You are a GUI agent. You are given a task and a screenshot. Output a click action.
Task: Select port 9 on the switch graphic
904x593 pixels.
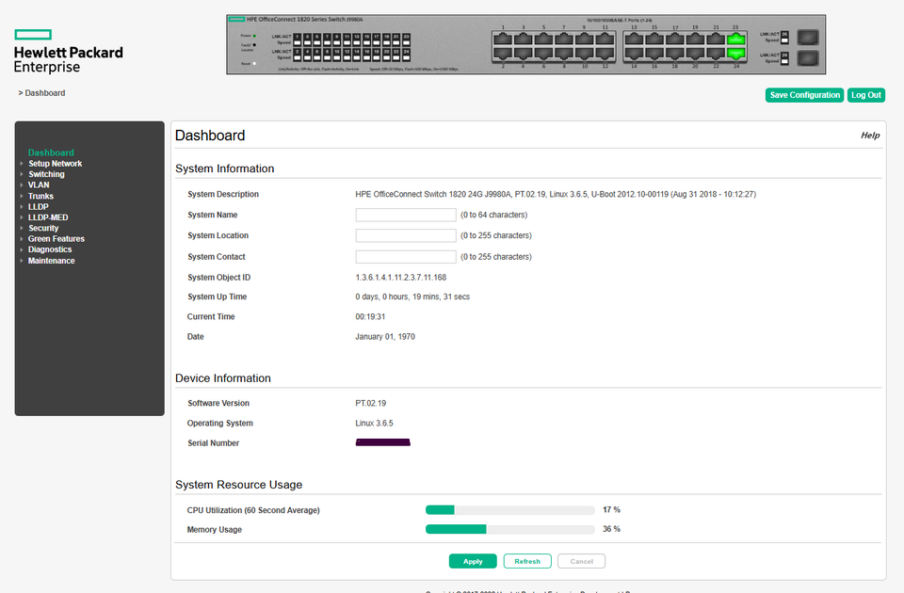click(584, 40)
